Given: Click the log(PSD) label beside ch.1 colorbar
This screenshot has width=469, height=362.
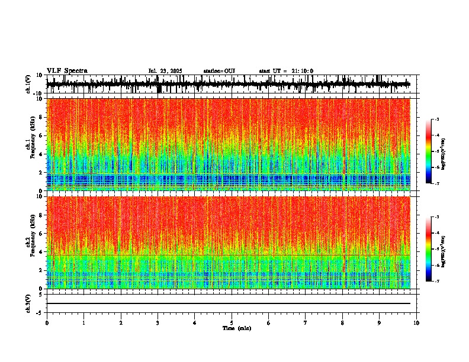Looking at the screenshot, I should (444, 154).
